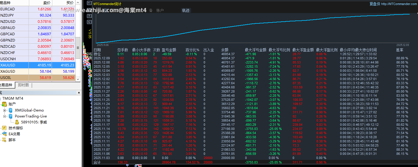
Task: Click the total profit value 26904.78
Action: (169, 163)
